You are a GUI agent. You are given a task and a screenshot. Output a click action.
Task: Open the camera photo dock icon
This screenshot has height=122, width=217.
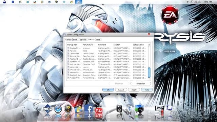[139, 109]
